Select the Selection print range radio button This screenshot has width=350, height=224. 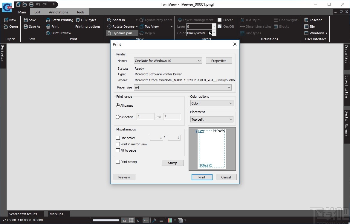118,117
